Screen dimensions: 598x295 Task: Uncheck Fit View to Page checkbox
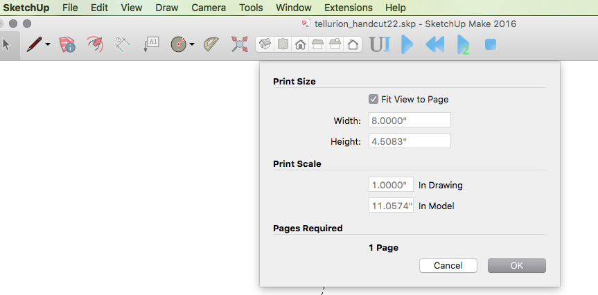pos(373,100)
